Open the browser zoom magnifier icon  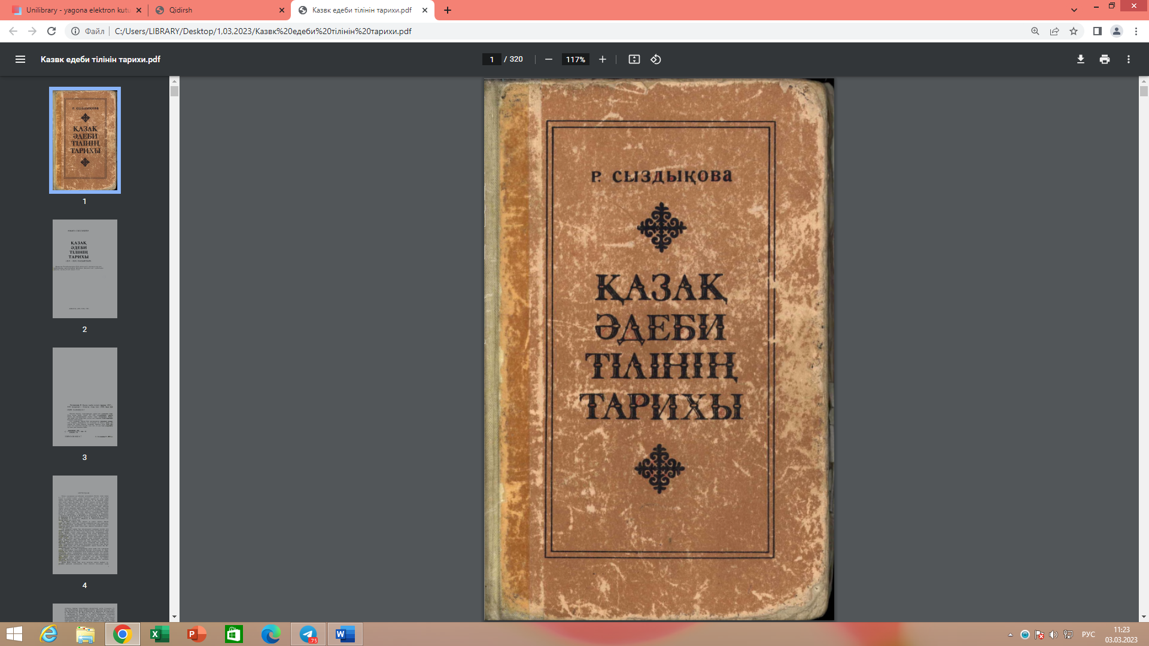point(1035,31)
